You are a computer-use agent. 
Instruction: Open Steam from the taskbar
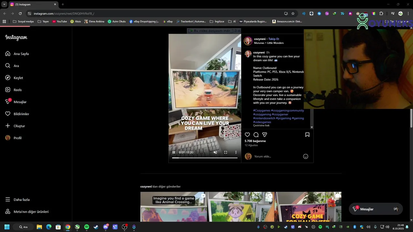(96, 227)
